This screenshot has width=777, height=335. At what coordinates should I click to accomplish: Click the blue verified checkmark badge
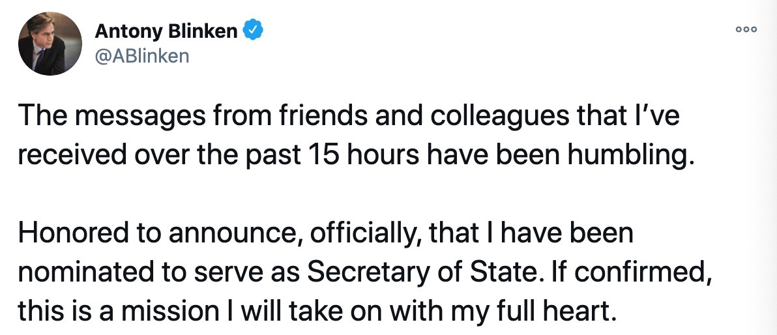coord(252,30)
